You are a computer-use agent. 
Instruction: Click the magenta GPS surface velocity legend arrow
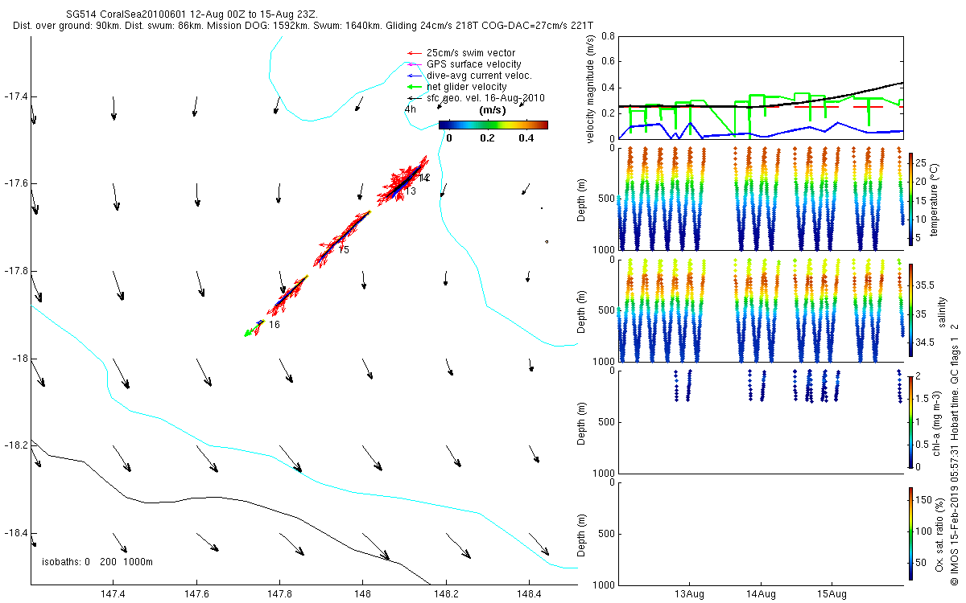click(x=415, y=64)
